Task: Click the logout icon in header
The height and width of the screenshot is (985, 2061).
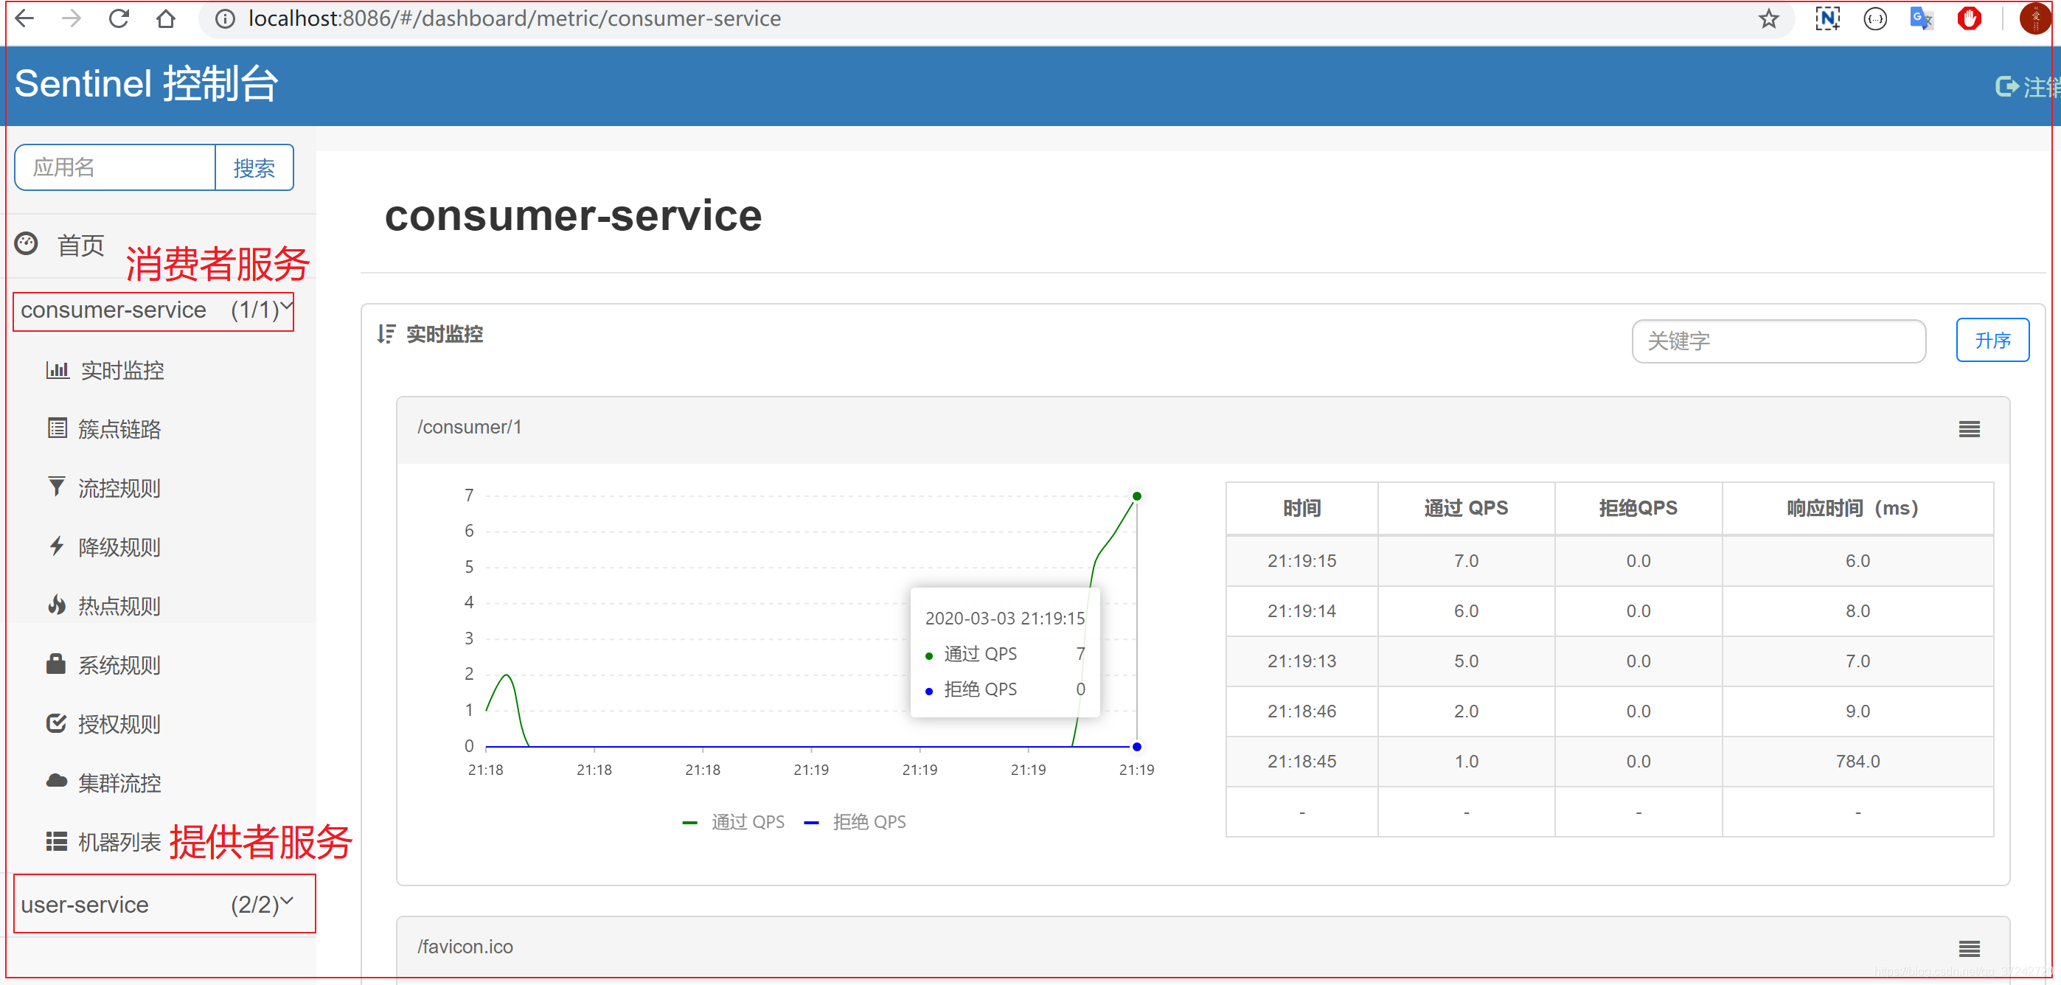Action: (x=2006, y=86)
